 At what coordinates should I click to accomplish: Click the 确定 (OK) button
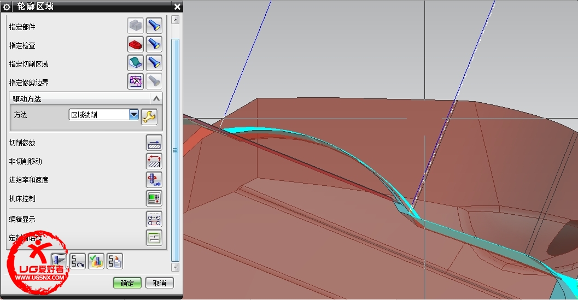tap(127, 283)
